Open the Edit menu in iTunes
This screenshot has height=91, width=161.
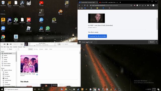[x=5, y=47]
